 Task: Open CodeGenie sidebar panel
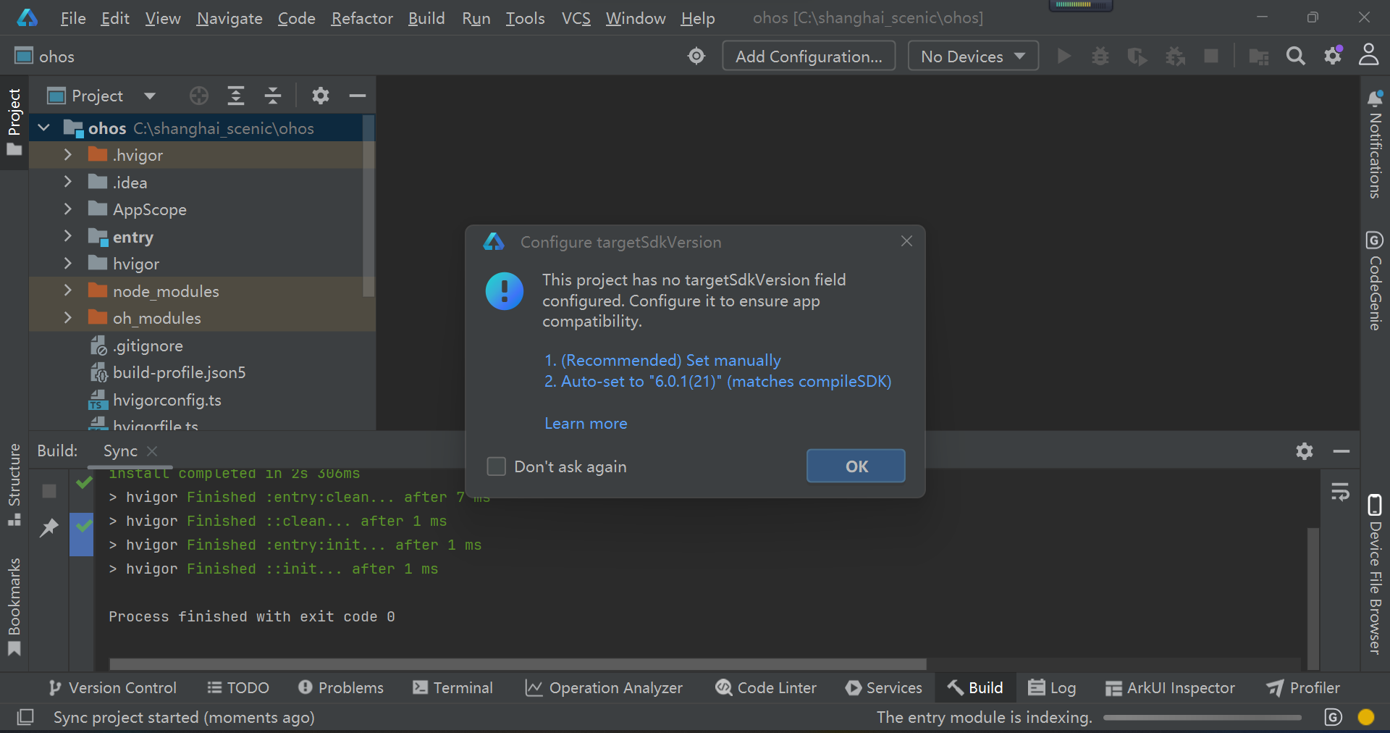(x=1375, y=280)
